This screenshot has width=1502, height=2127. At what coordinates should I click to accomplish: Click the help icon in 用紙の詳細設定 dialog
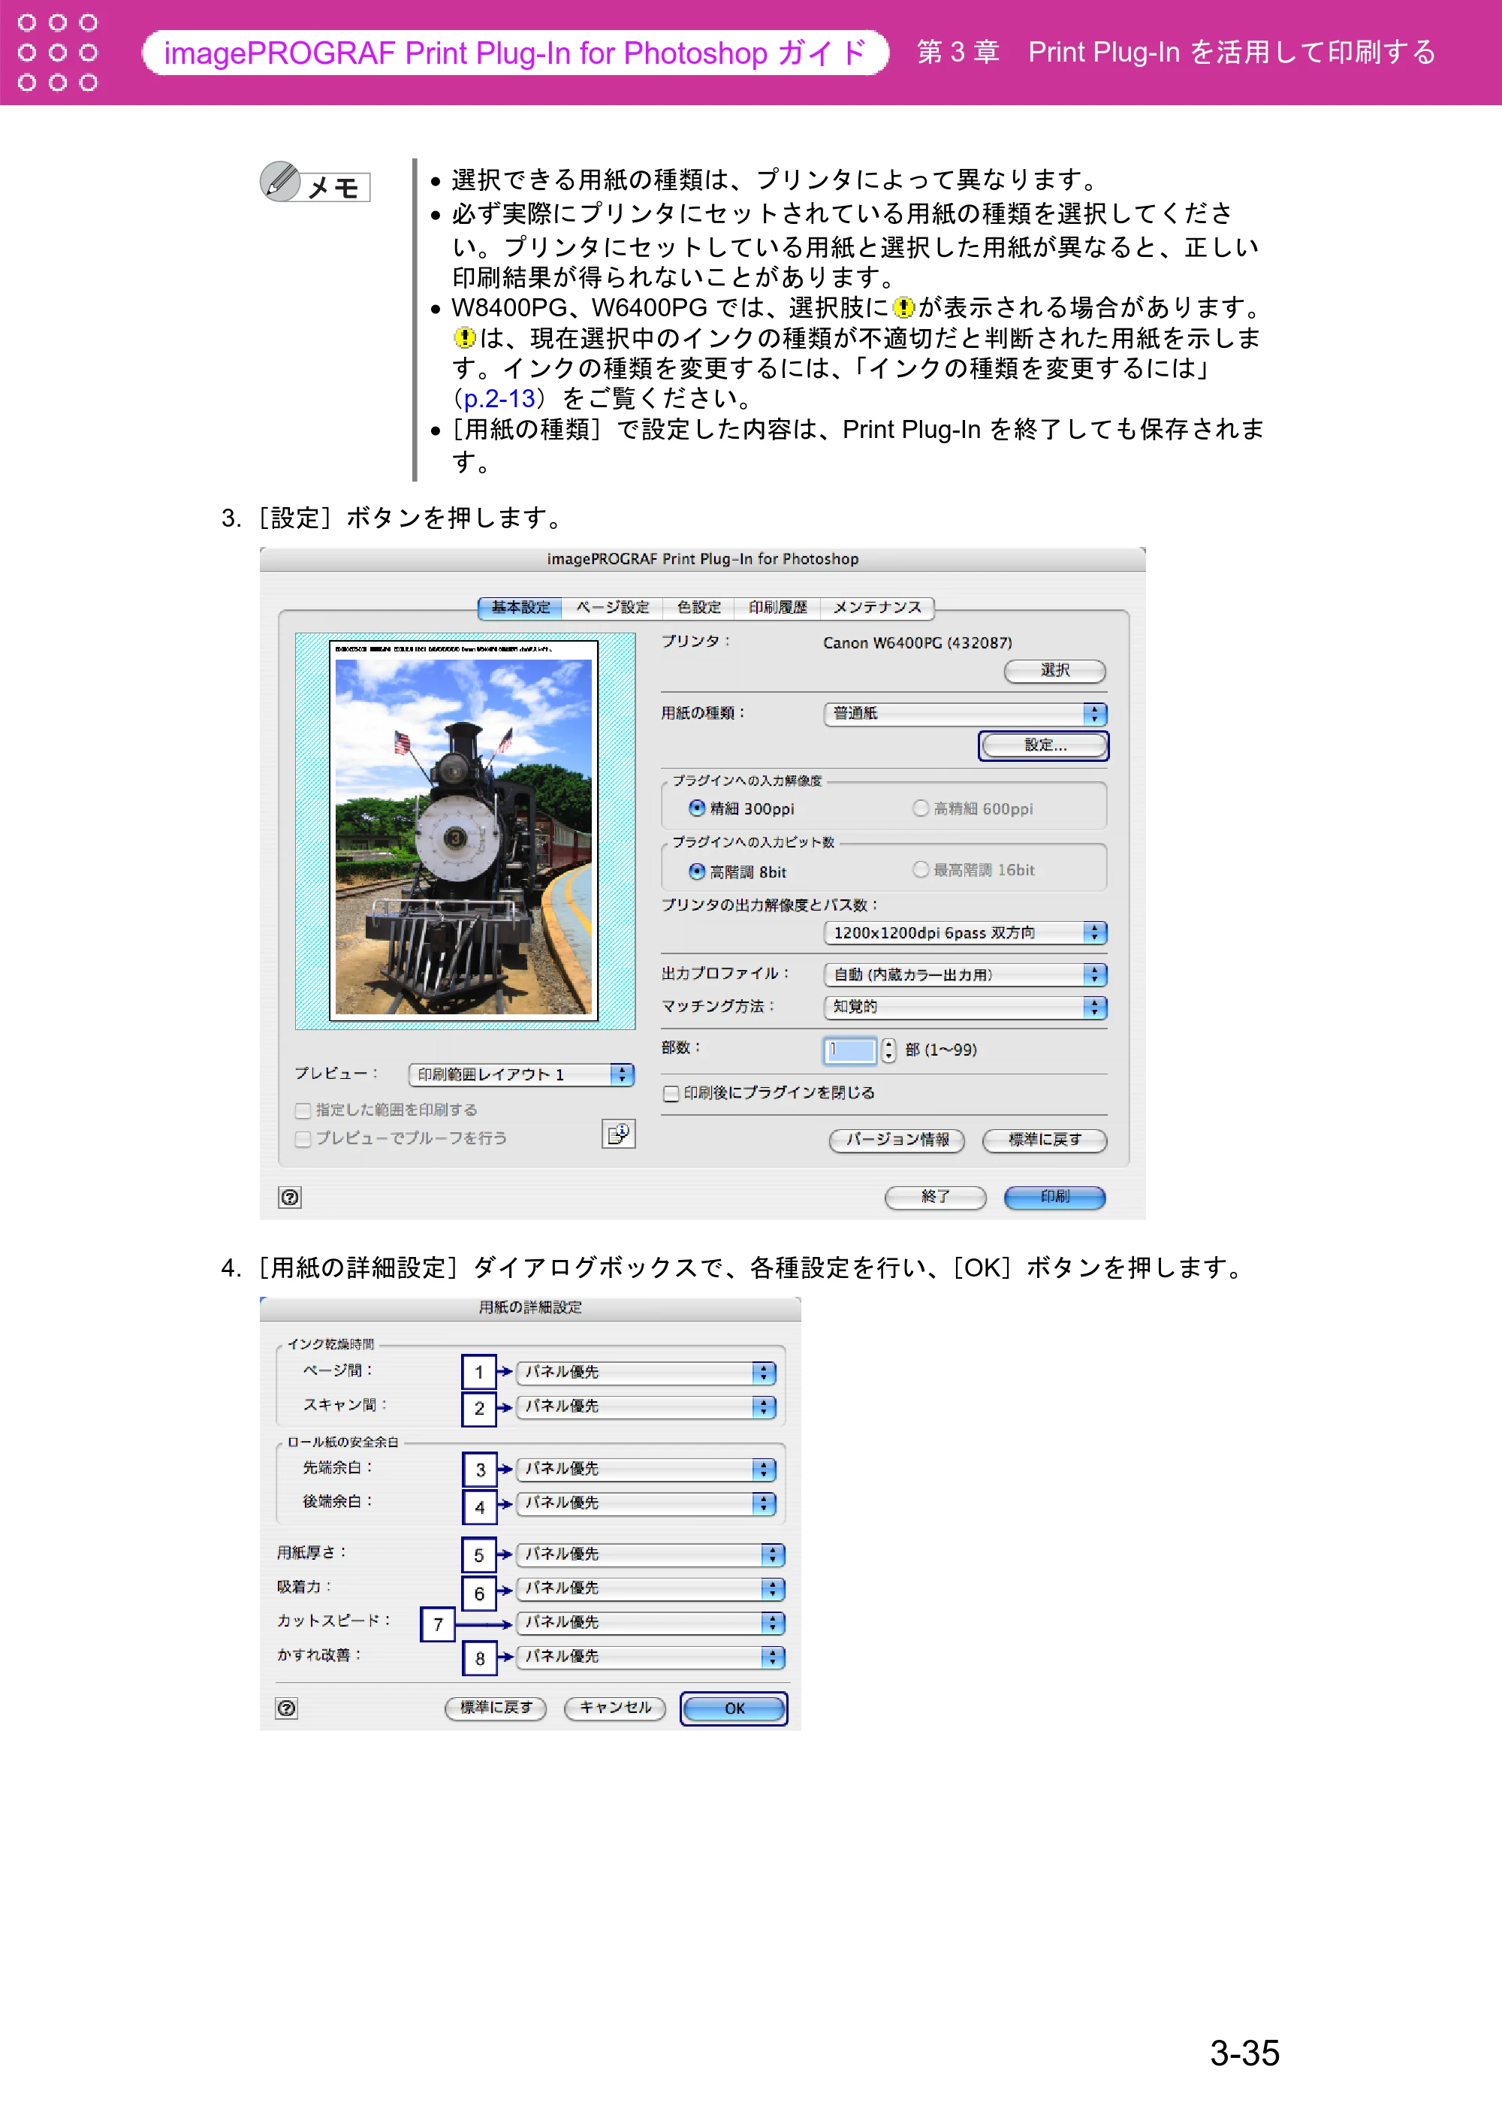287,1709
